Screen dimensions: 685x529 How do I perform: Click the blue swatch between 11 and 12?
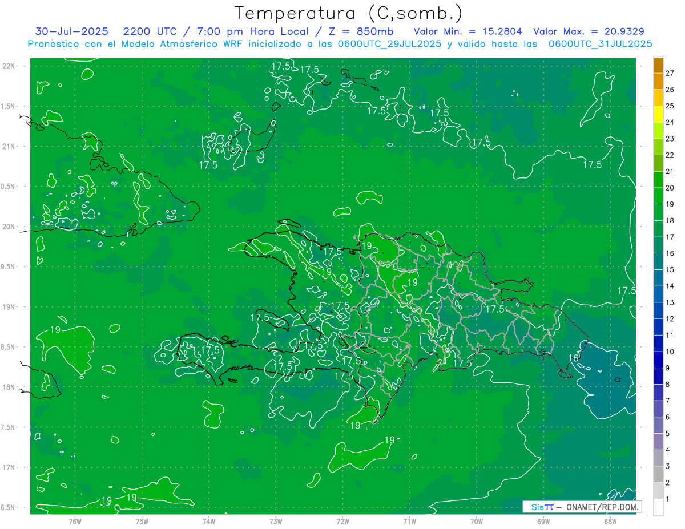point(658,328)
